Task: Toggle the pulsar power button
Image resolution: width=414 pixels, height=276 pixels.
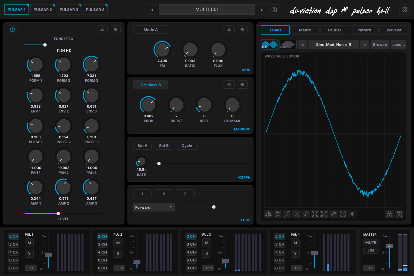Action: coord(12,29)
